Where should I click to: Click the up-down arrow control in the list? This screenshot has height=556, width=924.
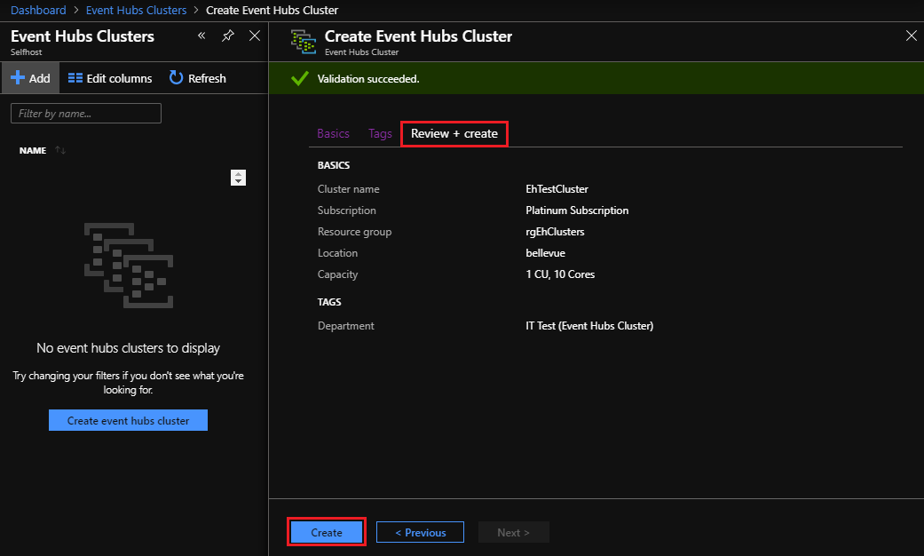click(238, 178)
